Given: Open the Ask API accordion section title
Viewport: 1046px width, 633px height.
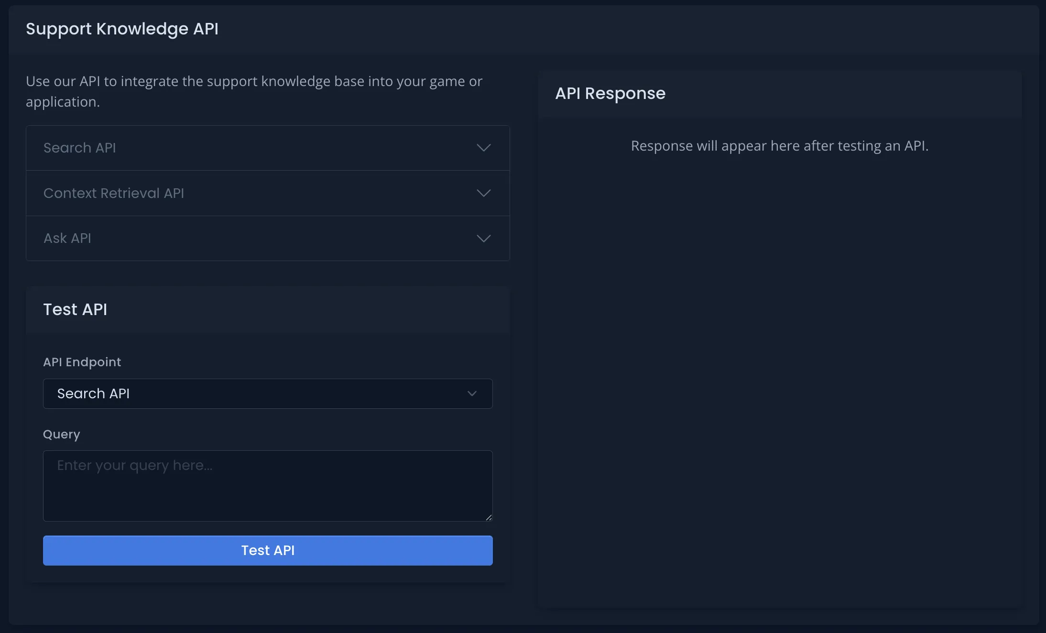Looking at the screenshot, I should click(x=67, y=238).
